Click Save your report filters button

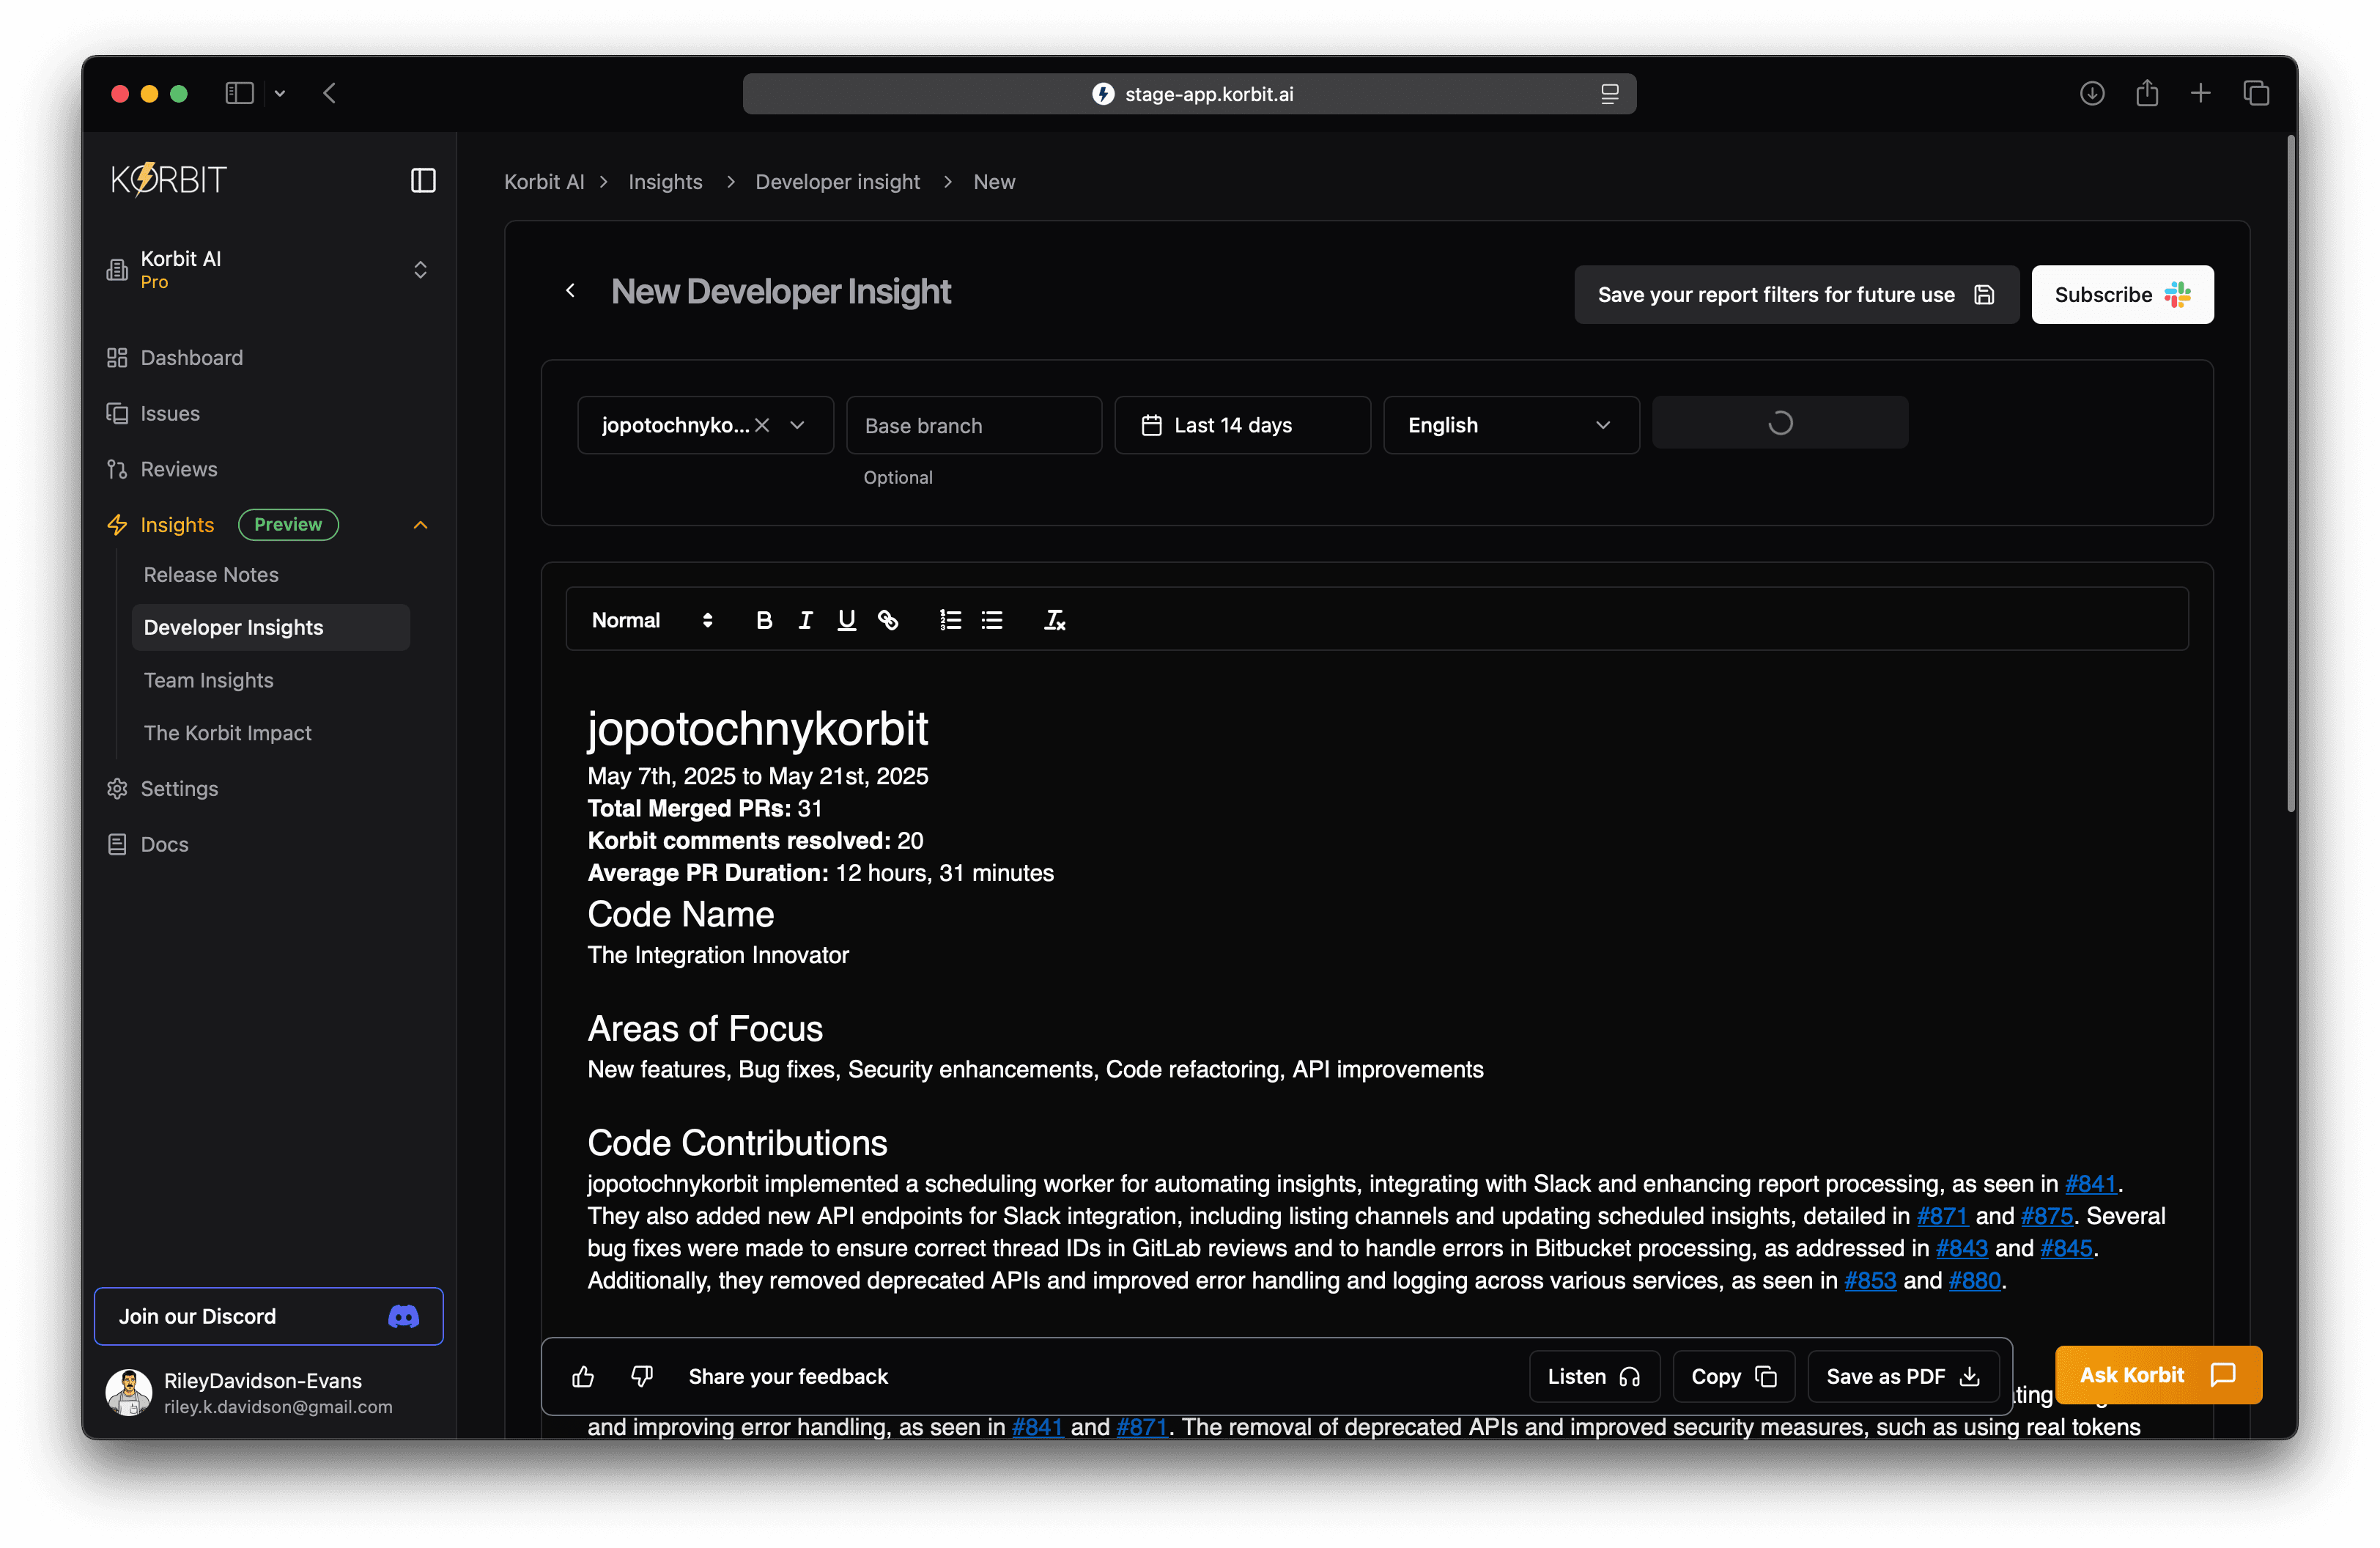(1796, 294)
